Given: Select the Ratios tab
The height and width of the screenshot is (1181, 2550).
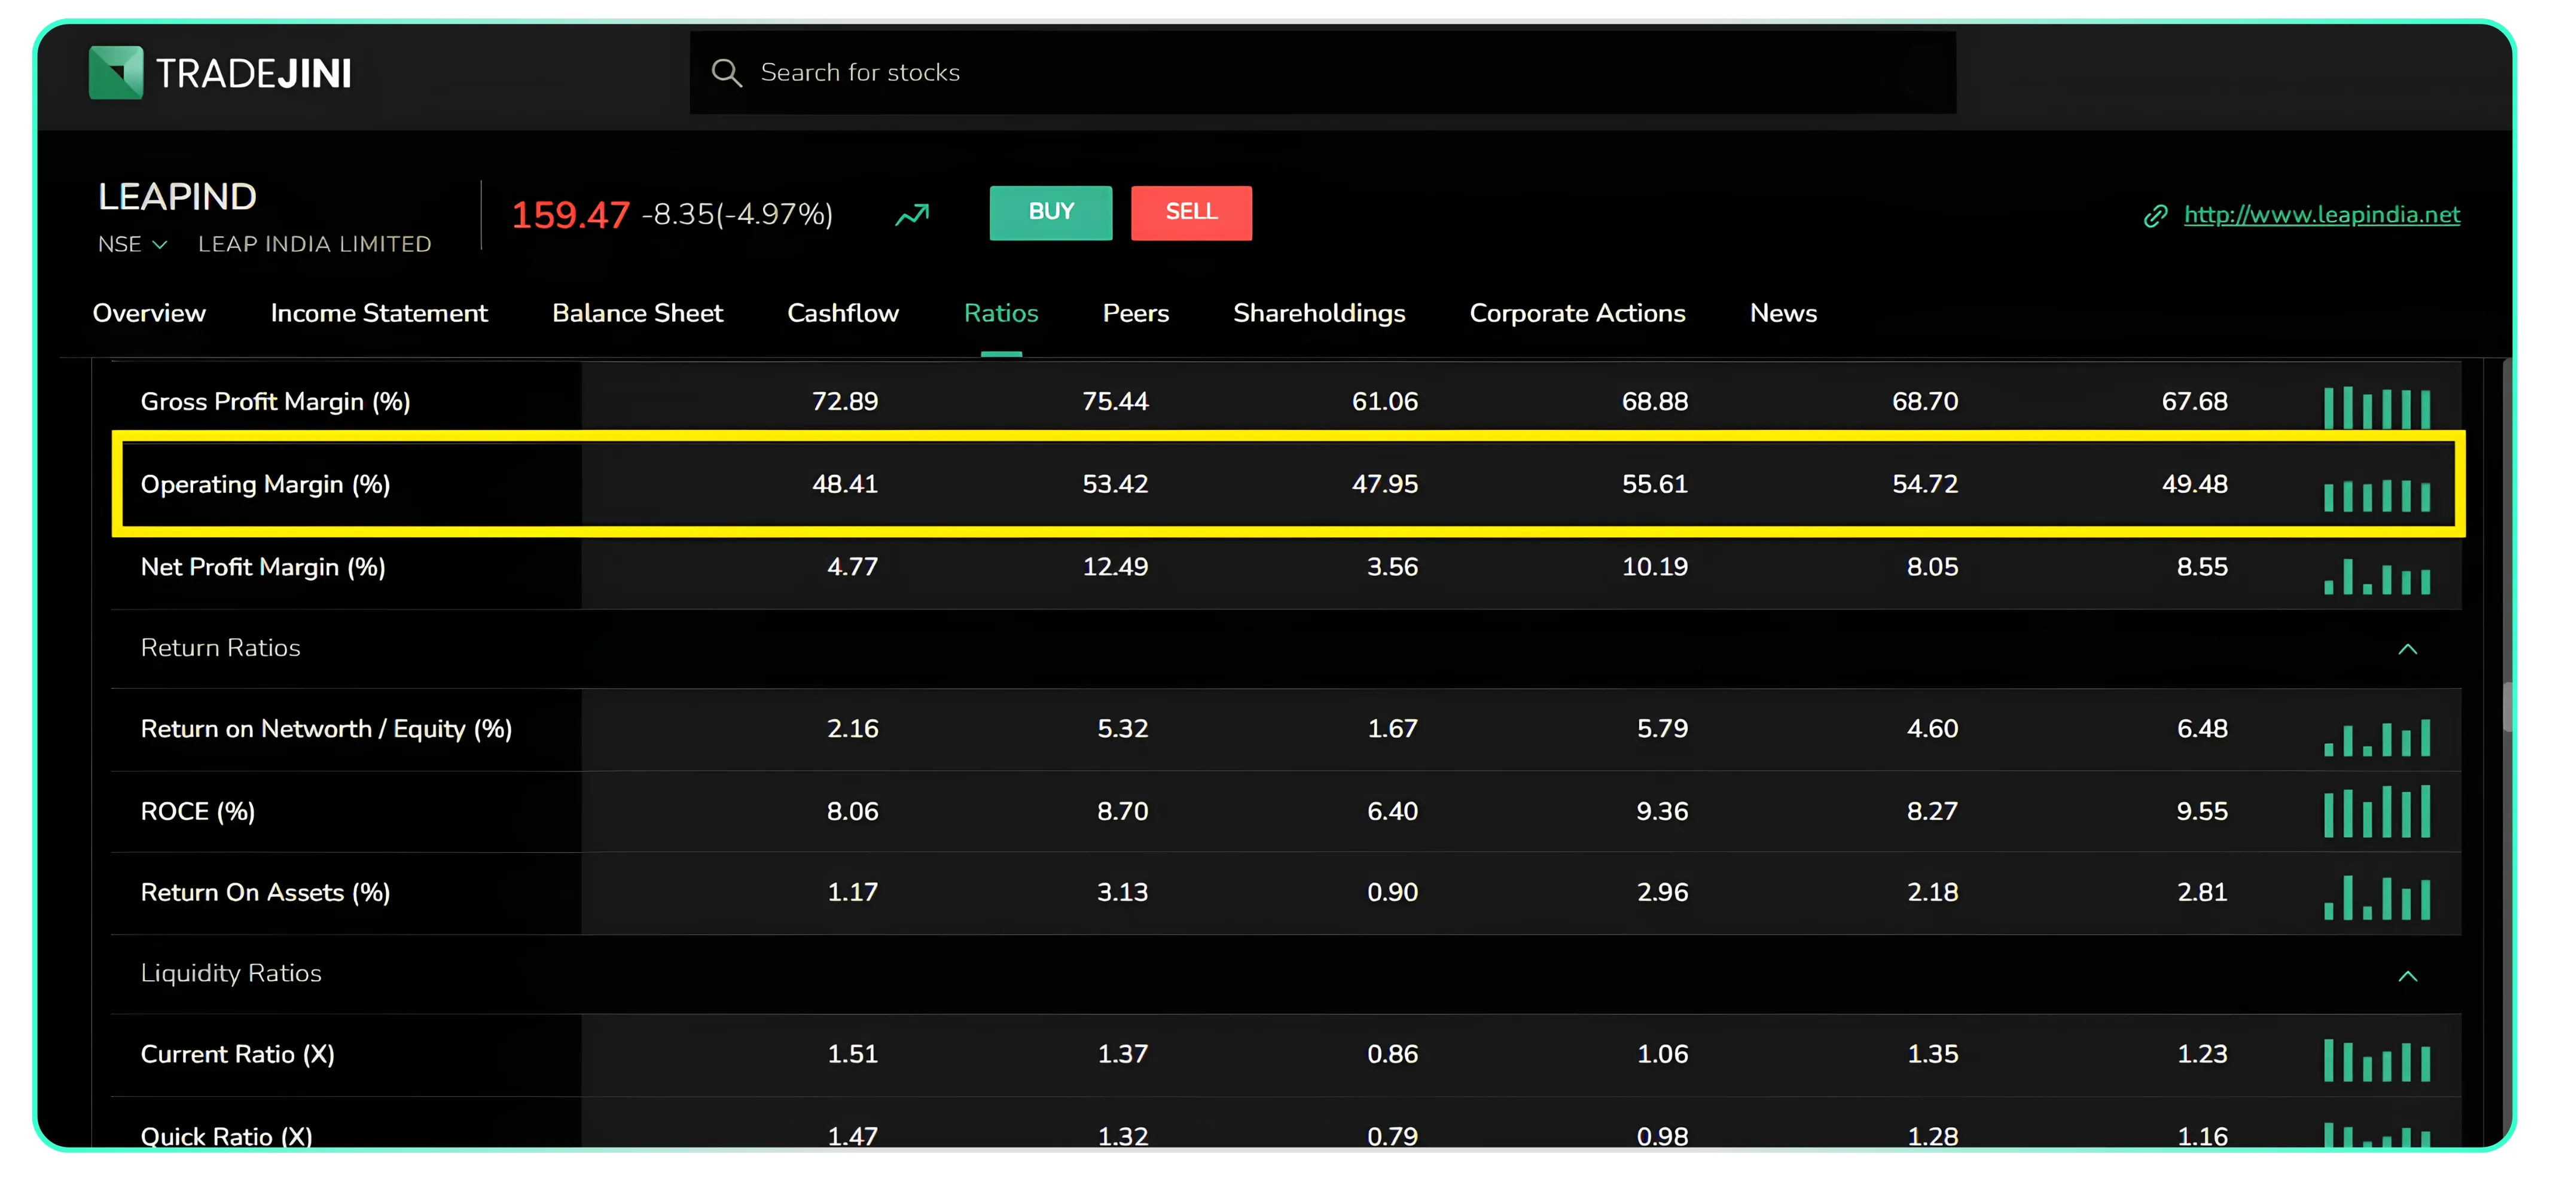Looking at the screenshot, I should (x=1001, y=313).
